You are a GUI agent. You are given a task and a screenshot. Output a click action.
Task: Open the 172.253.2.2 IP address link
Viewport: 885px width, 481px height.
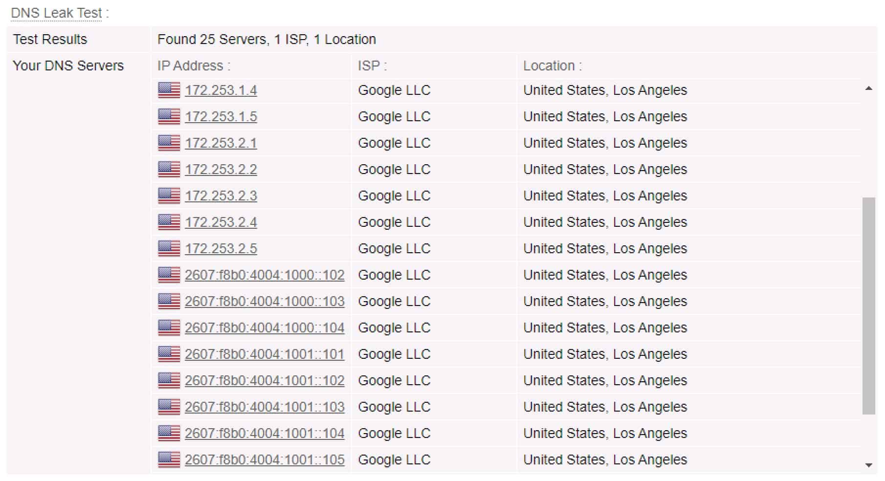coord(221,169)
